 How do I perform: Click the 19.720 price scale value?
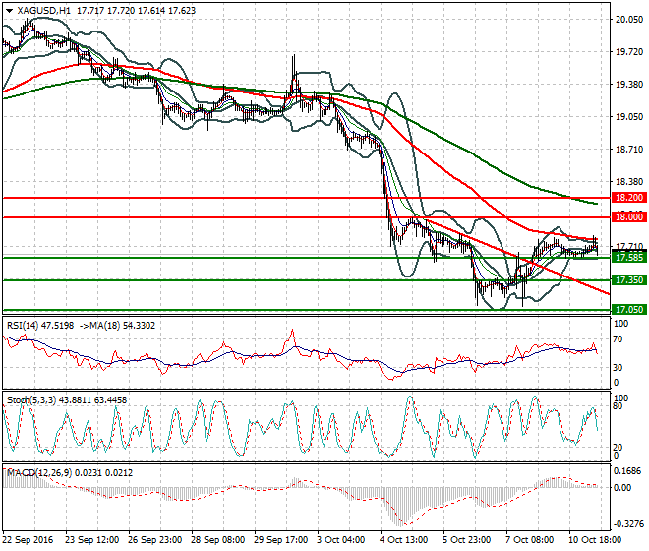click(629, 52)
